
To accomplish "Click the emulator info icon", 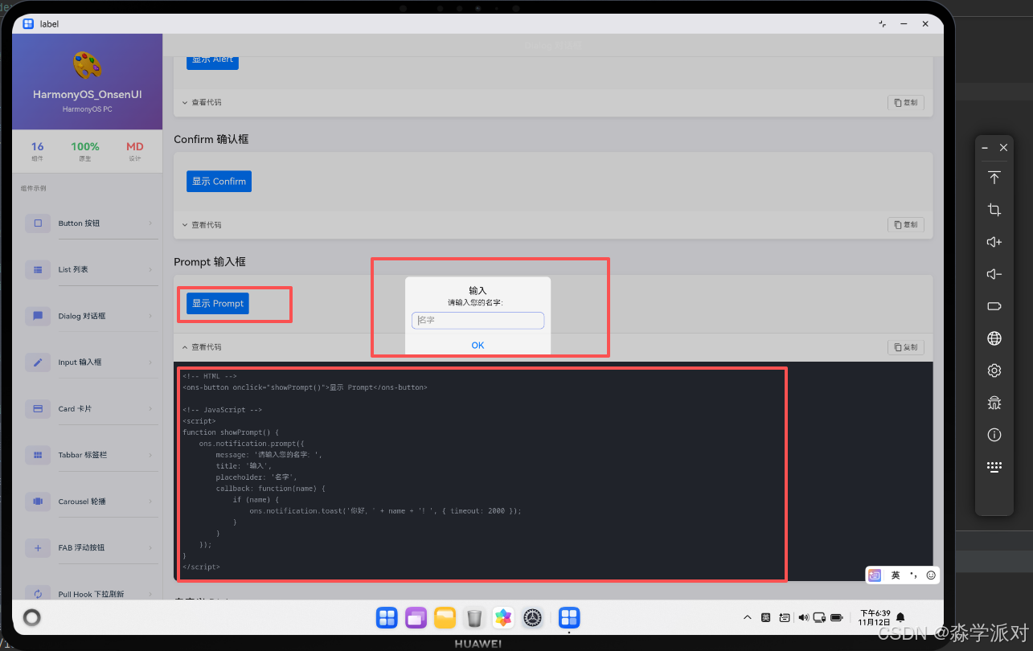I will [x=994, y=435].
